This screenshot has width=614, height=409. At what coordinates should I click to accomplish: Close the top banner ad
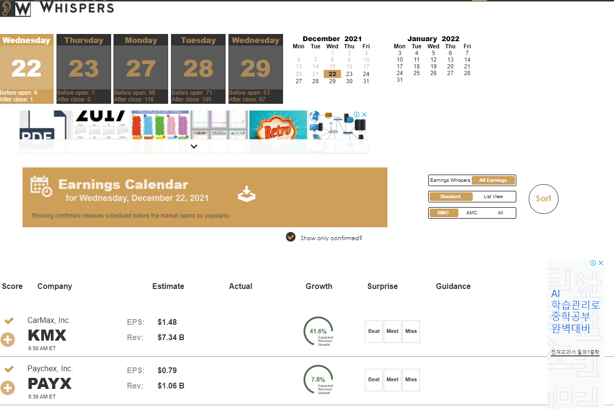(364, 115)
